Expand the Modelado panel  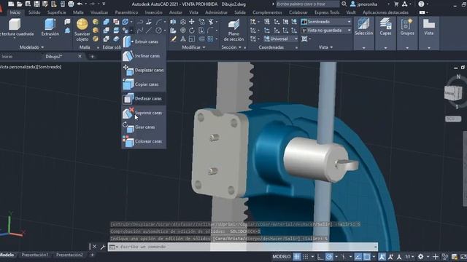(x=31, y=47)
